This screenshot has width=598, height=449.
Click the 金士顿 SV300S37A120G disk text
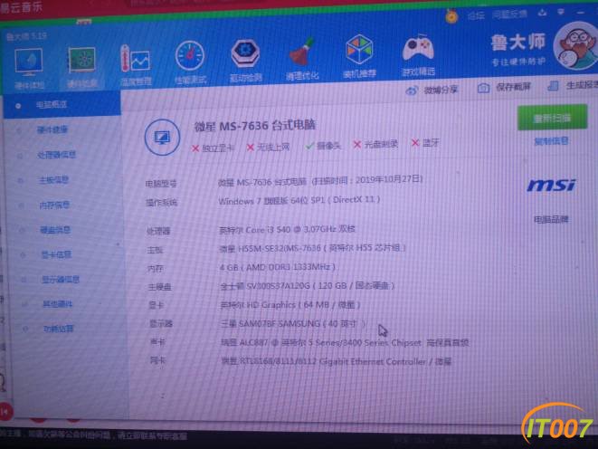point(307,286)
